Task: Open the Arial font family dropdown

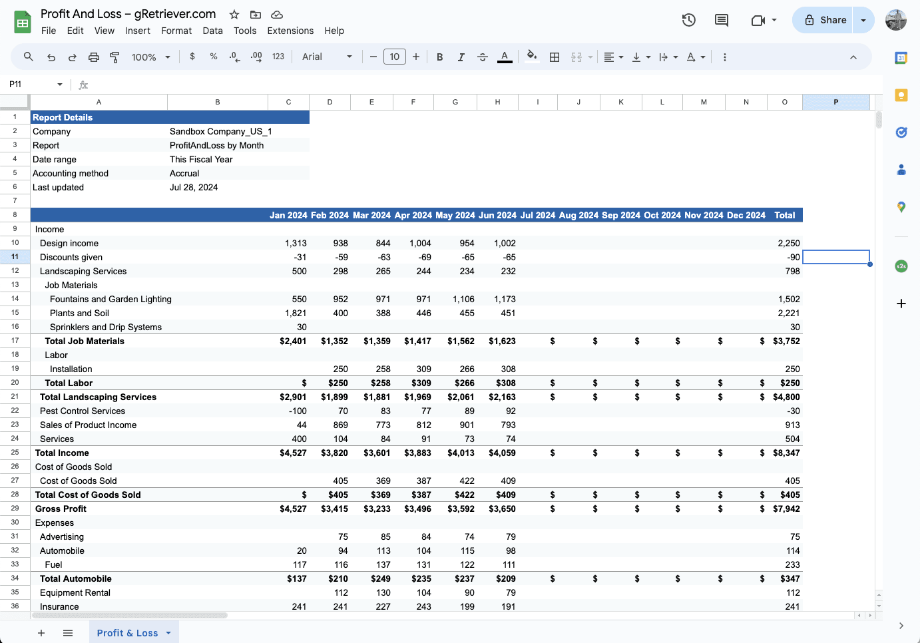Action: click(327, 57)
